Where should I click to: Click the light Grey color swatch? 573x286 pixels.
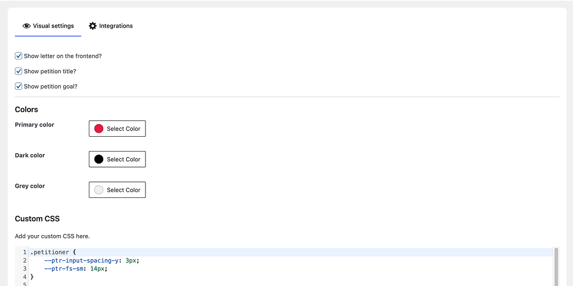point(99,190)
